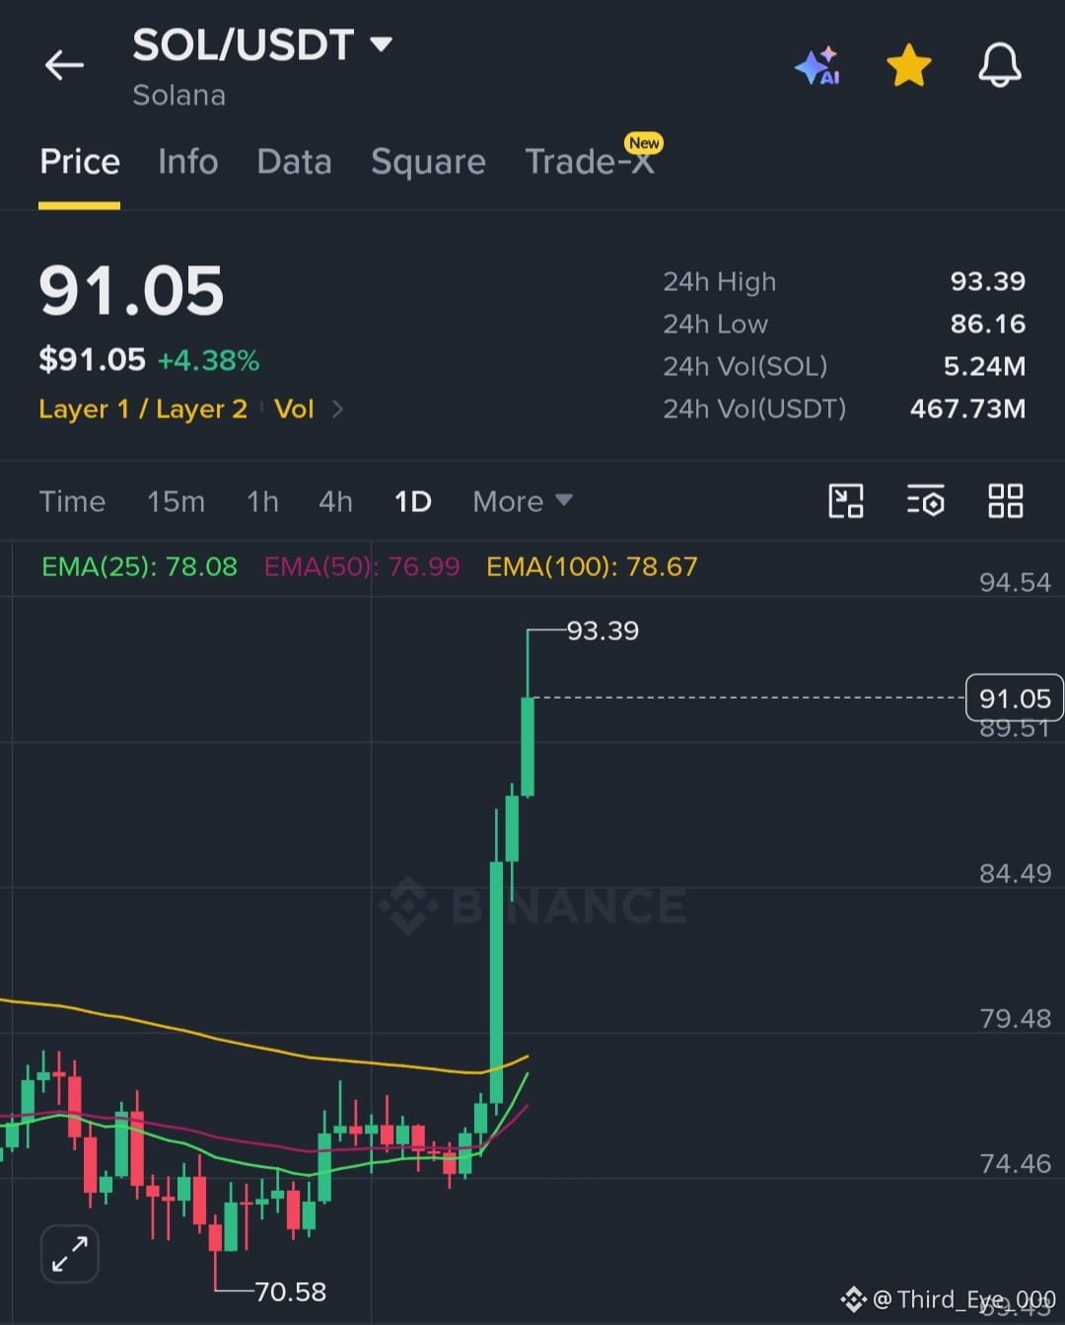The height and width of the screenshot is (1325, 1065).
Task: Open chart indicator settings icon
Action: pos(926,500)
